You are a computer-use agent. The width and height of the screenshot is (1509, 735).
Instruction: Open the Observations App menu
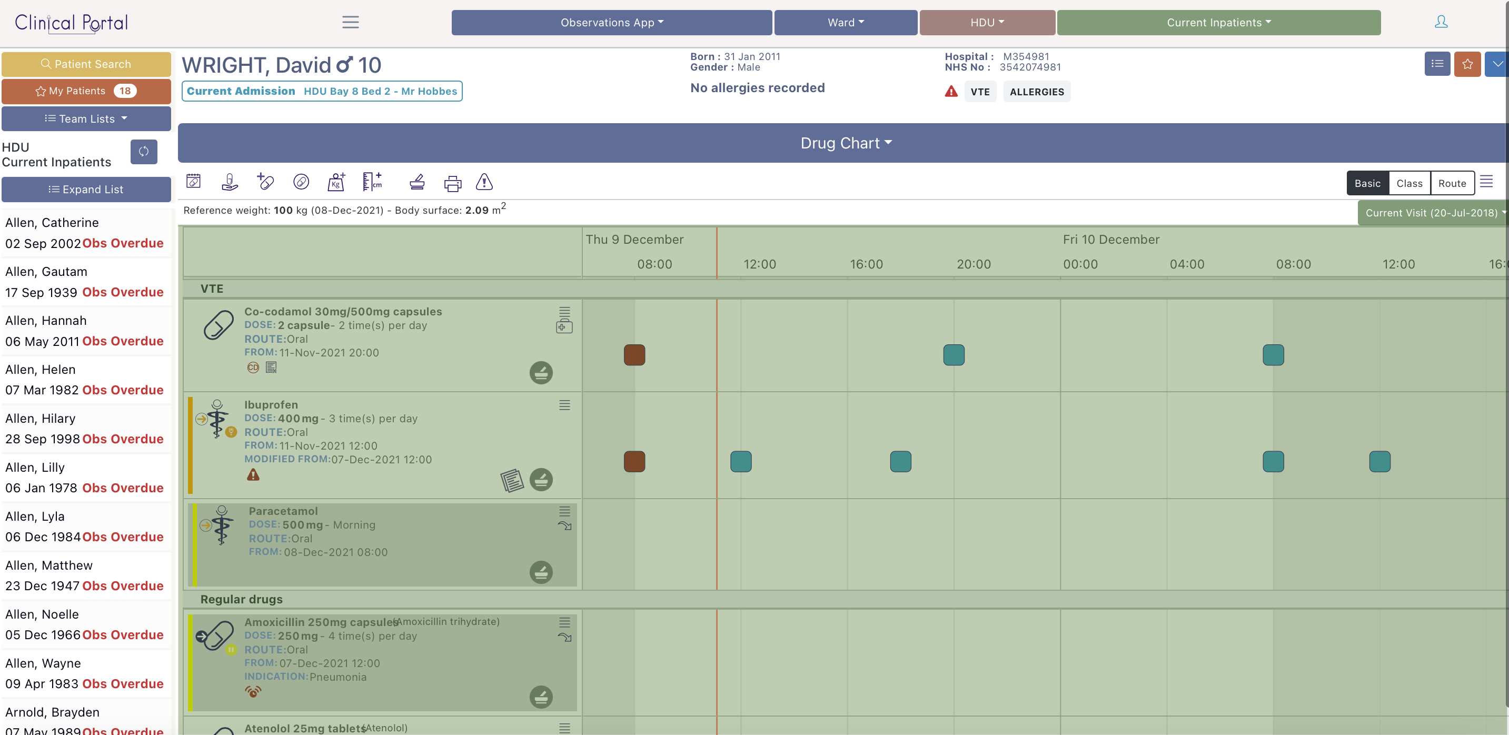612,22
